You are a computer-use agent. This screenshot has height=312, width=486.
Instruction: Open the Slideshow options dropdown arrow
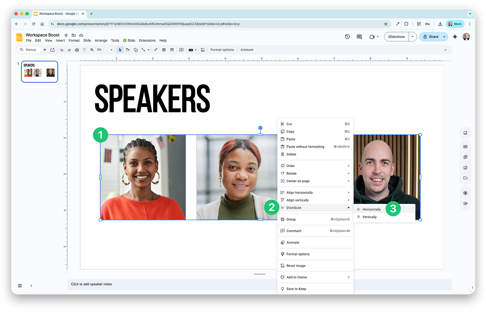coord(413,37)
